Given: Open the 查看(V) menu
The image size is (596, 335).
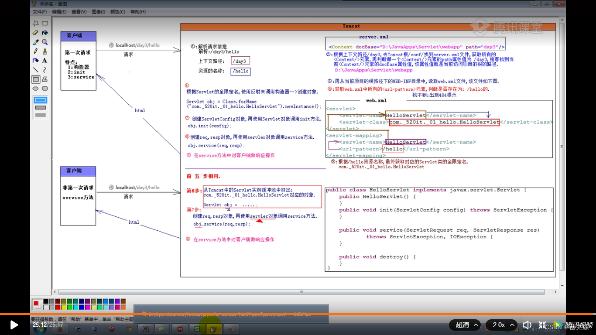Looking at the screenshot, I should (x=79, y=12).
